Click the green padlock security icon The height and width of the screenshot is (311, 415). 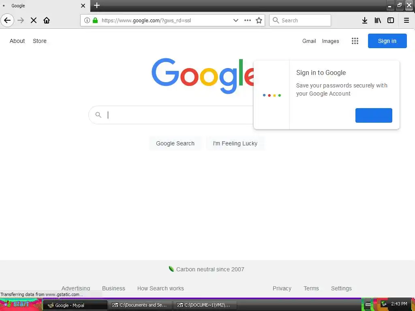coord(95,20)
